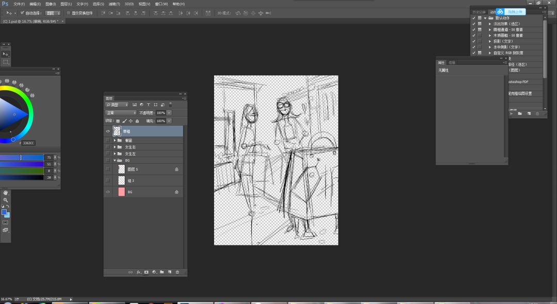The height and width of the screenshot is (304, 557).
Task: Click the lock all padlock icon
Action: click(x=137, y=121)
